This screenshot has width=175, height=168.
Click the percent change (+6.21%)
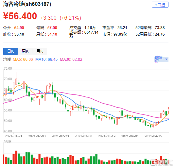[x=70, y=18]
